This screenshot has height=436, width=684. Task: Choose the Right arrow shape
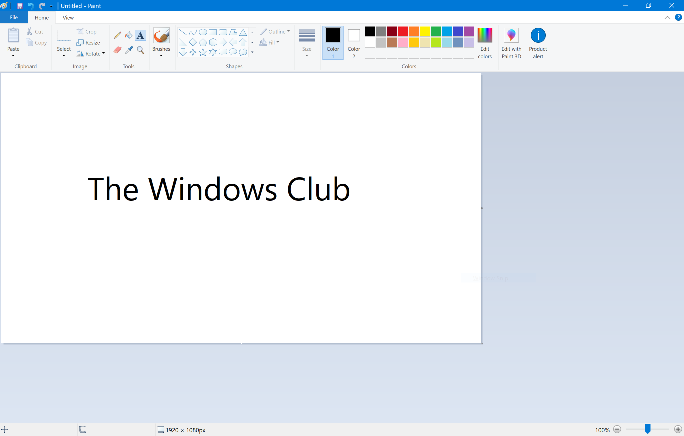(x=223, y=42)
